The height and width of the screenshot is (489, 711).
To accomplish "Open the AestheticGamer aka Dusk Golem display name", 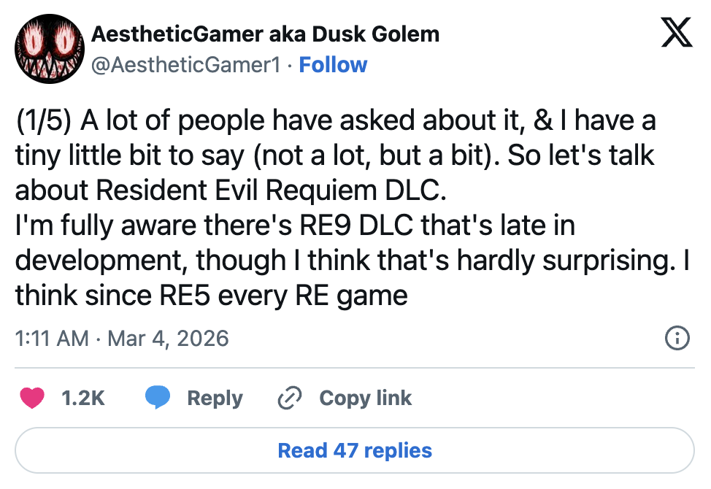I will (x=266, y=34).
